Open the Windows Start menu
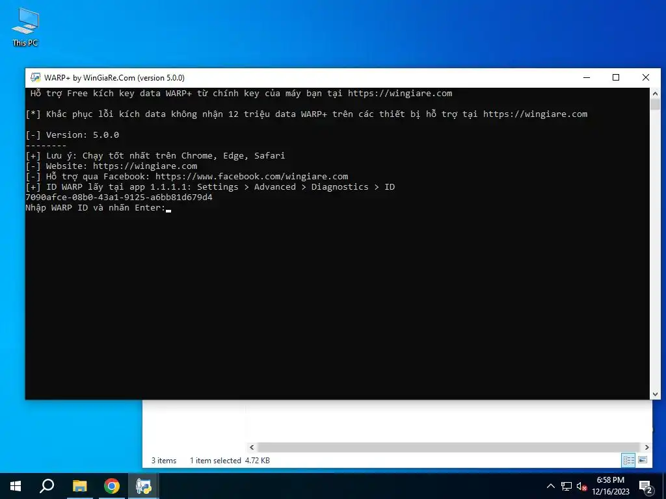 [x=16, y=486]
